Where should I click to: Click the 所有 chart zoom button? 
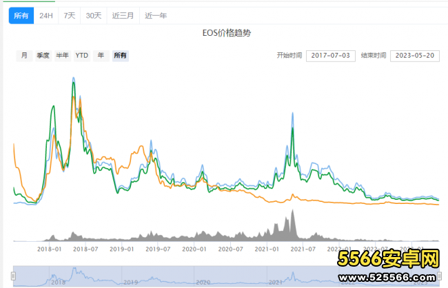121,55
